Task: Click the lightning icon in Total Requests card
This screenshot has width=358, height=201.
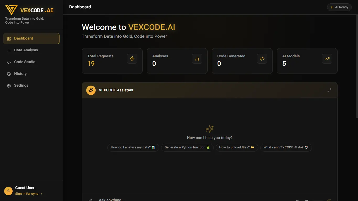Action: click(x=132, y=59)
